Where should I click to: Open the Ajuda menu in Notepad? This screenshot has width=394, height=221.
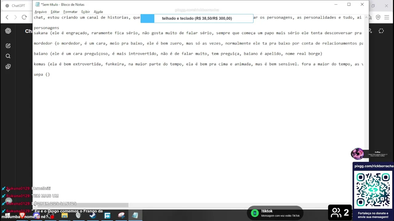(x=98, y=12)
